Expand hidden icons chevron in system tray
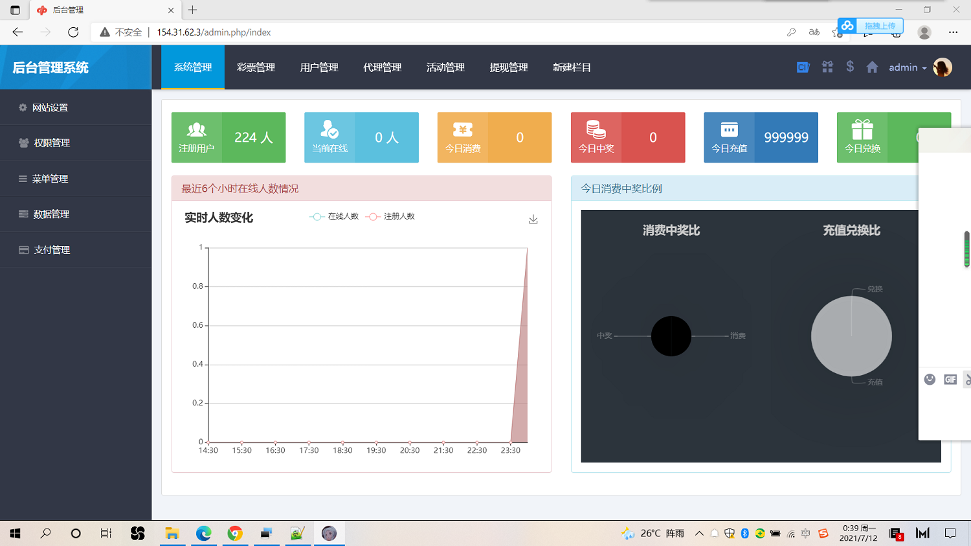Viewport: 971px width, 546px height. pyautogui.click(x=699, y=533)
